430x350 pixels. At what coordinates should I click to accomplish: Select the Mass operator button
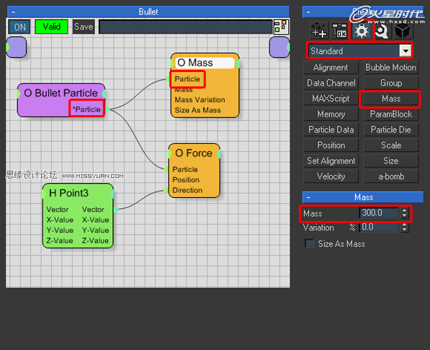click(390, 99)
